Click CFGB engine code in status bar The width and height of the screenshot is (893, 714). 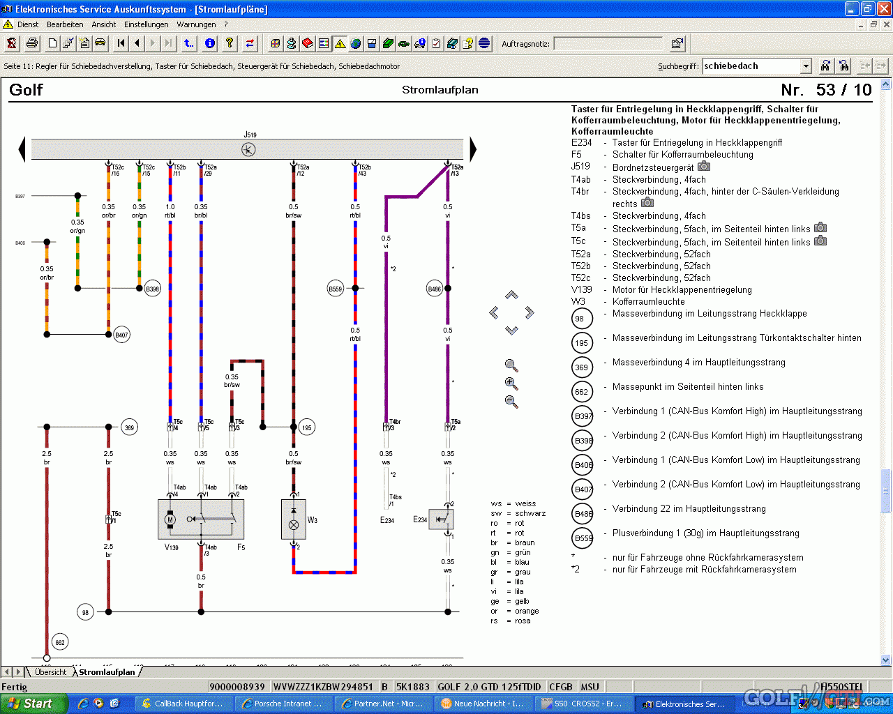point(561,687)
